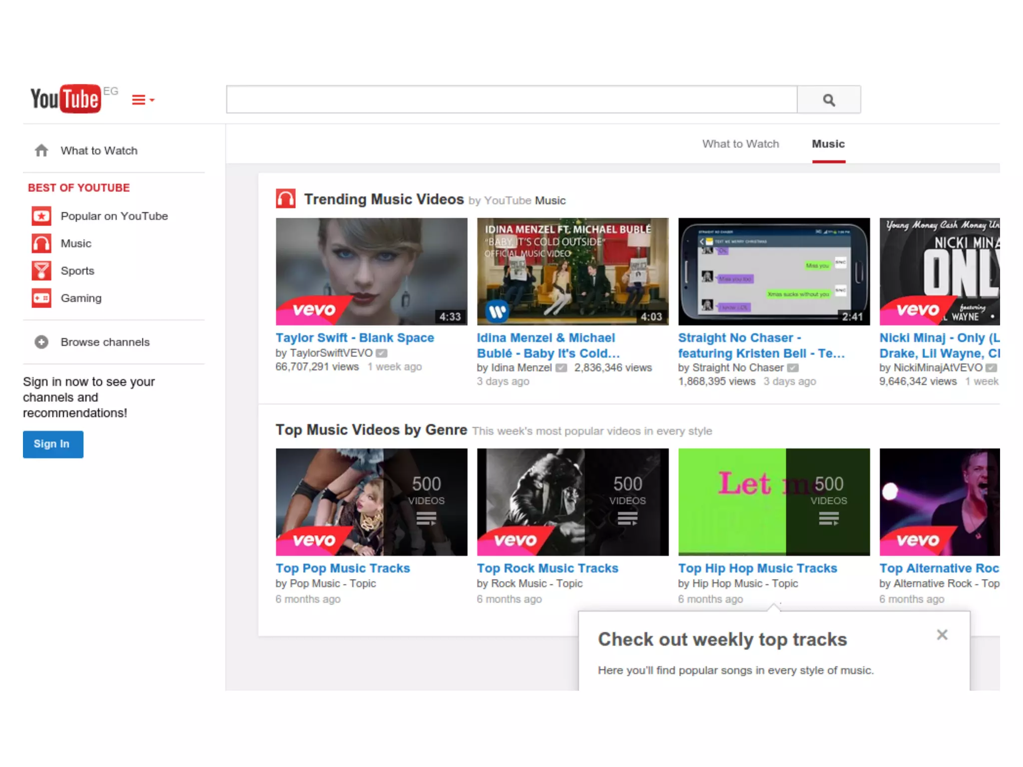Open Music via the sidebar headphones icon
Screen dimensions: 1023x767
[41, 244]
